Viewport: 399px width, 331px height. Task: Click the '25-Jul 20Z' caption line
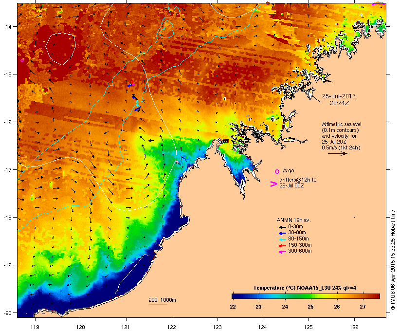(x=334, y=142)
